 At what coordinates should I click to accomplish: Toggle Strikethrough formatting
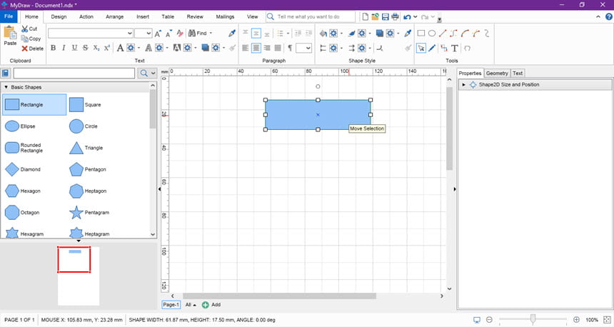(86, 48)
